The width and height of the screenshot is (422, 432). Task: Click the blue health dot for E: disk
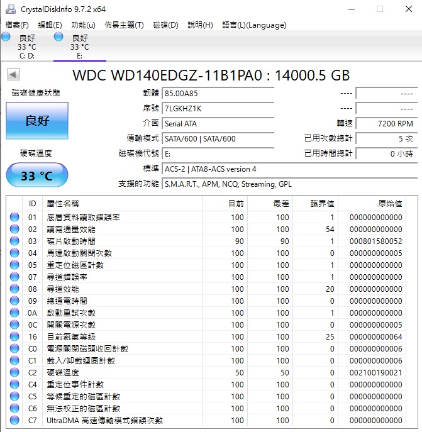58,36
